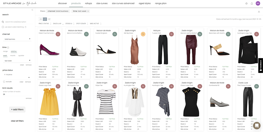Screen dimensions: 263x132
Task: Download data with the export icon
Action: [259, 11]
